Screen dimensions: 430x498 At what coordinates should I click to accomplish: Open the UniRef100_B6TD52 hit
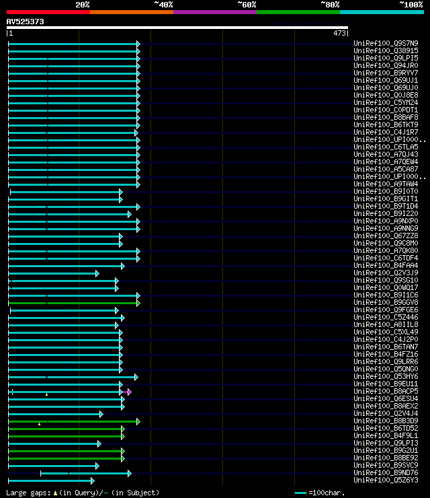tap(386, 429)
